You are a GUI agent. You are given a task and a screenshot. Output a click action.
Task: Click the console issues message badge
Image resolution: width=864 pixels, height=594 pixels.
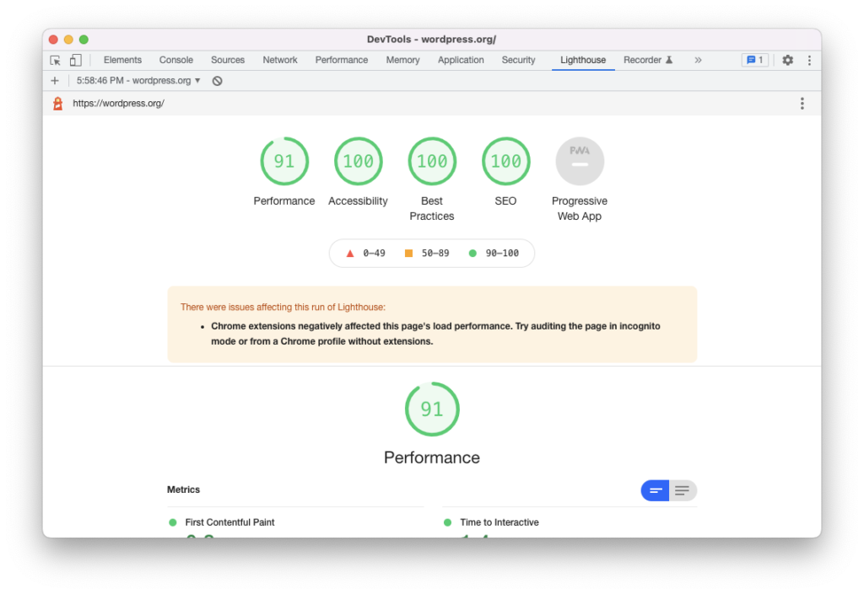pyautogui.click(x=754, y=61)
